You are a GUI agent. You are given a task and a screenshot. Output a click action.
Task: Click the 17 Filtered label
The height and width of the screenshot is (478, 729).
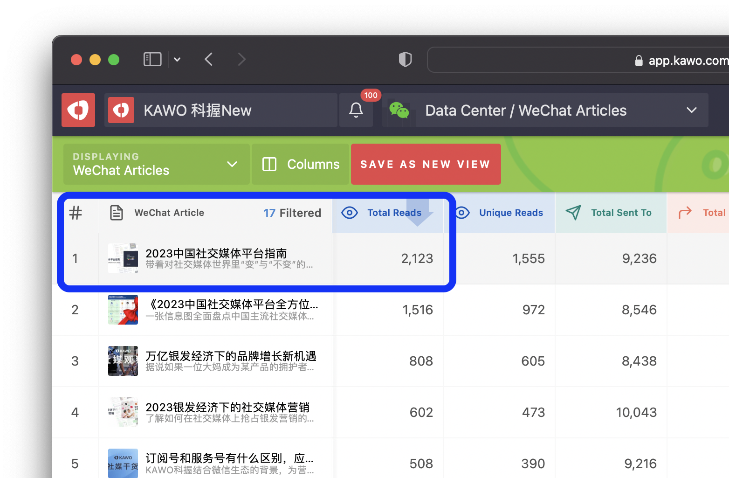(x=292, y=213)
